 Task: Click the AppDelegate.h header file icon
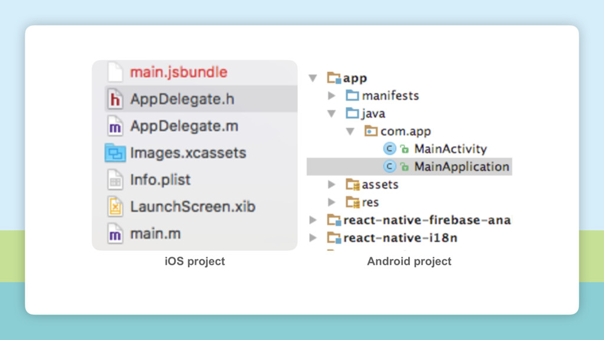(x=115, y=99)
